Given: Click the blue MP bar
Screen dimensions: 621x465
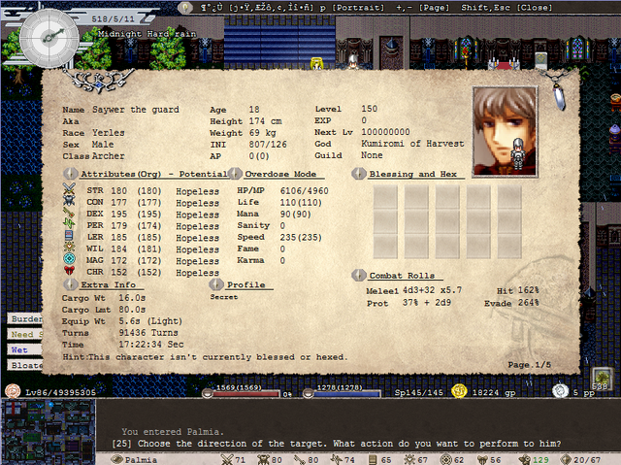Looking at the screenshot, I should pos(346,394).
